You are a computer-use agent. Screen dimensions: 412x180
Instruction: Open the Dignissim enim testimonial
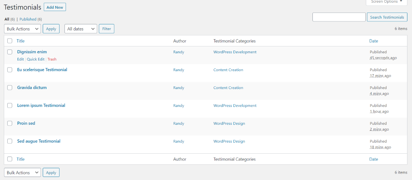(32, 52)
